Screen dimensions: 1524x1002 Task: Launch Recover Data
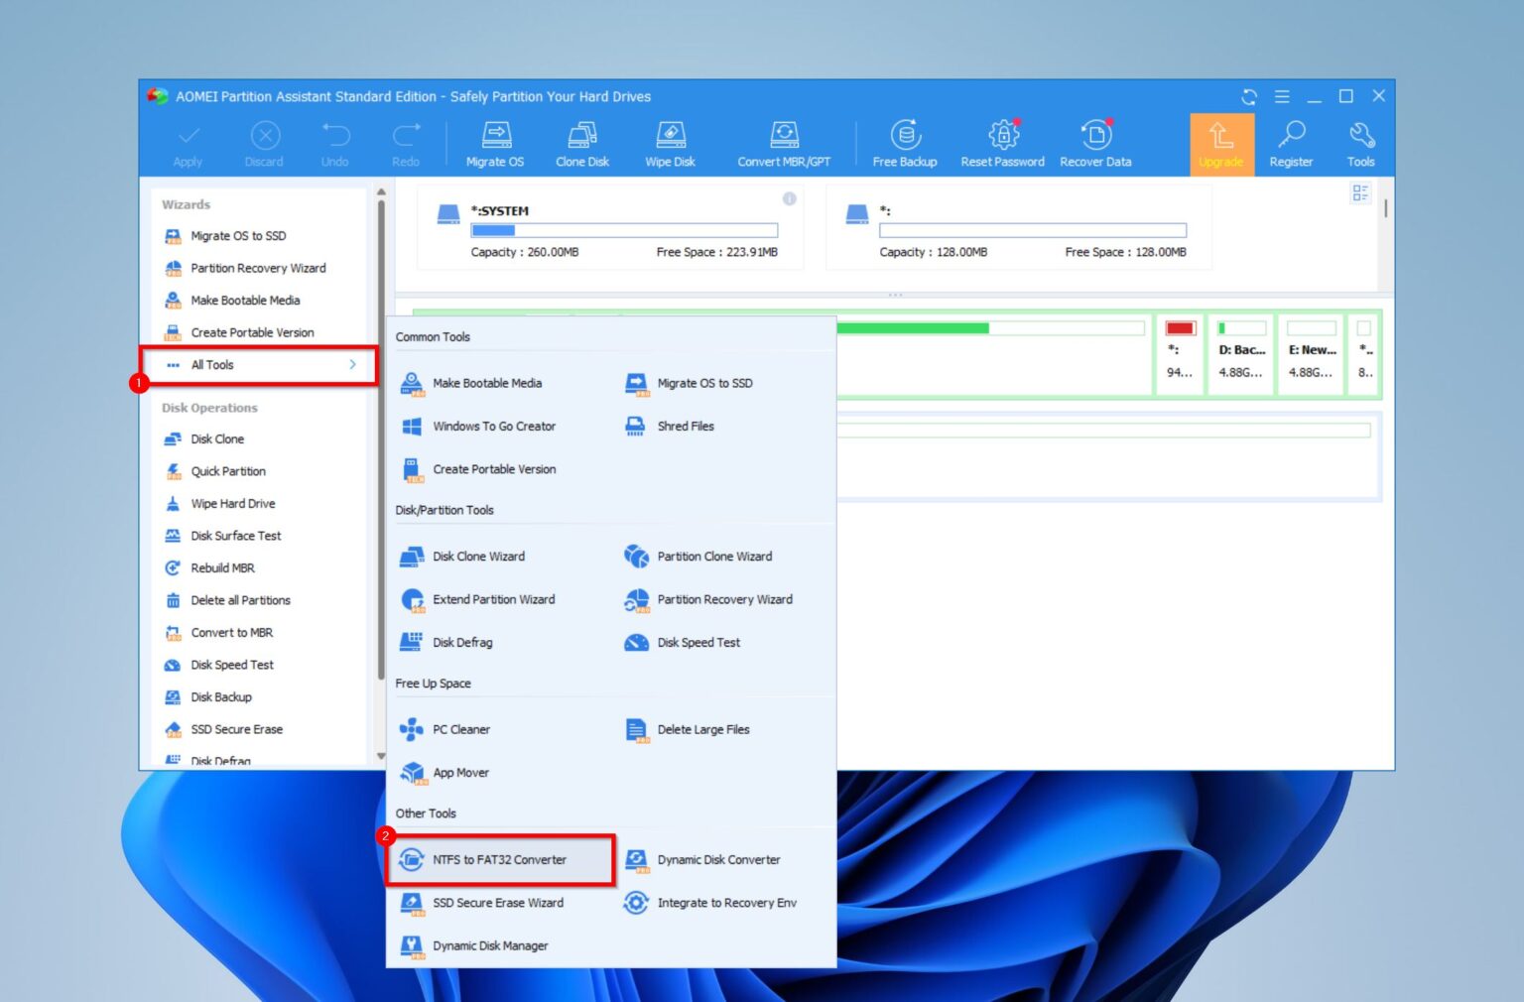tap(1094, 142)
